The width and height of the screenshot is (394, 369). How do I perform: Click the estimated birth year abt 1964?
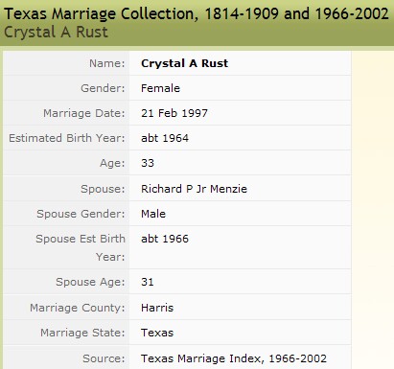(165, 138)
